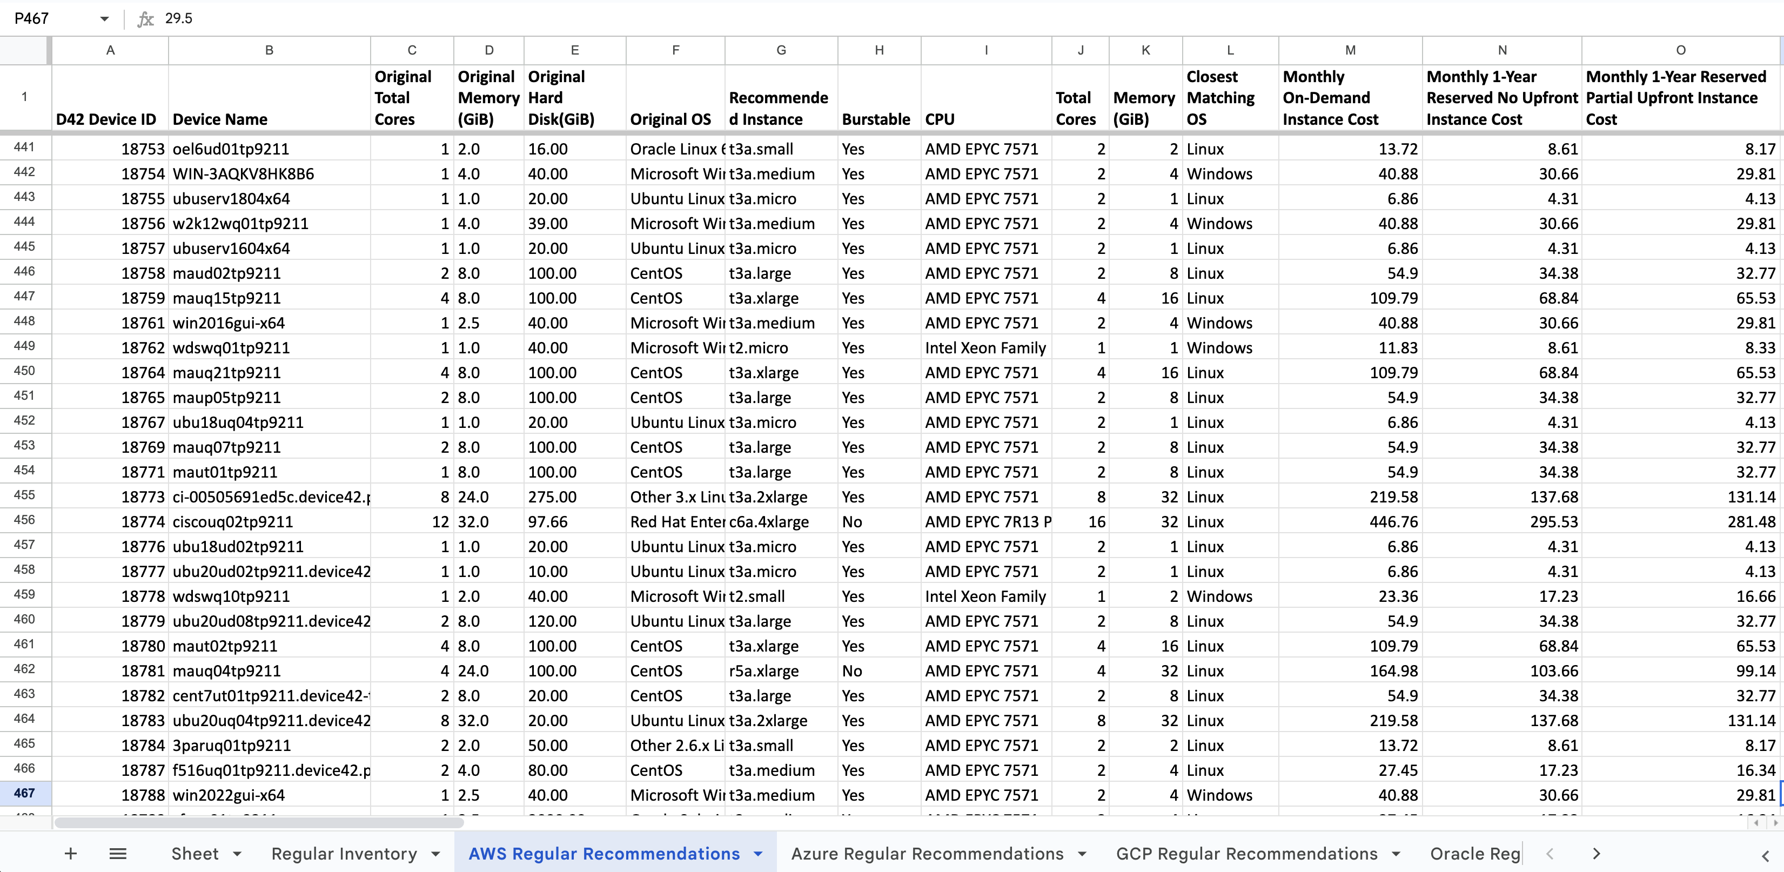Click the left tab-scroll chevron

tap(1551, 853)
